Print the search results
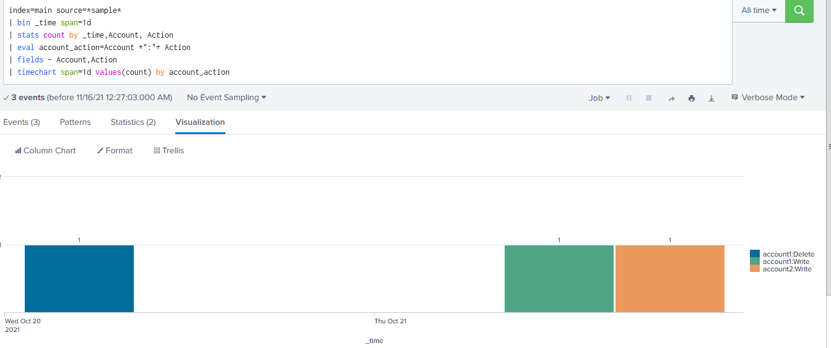This screenshot has height=348, width=831. [x=692, y=98]
